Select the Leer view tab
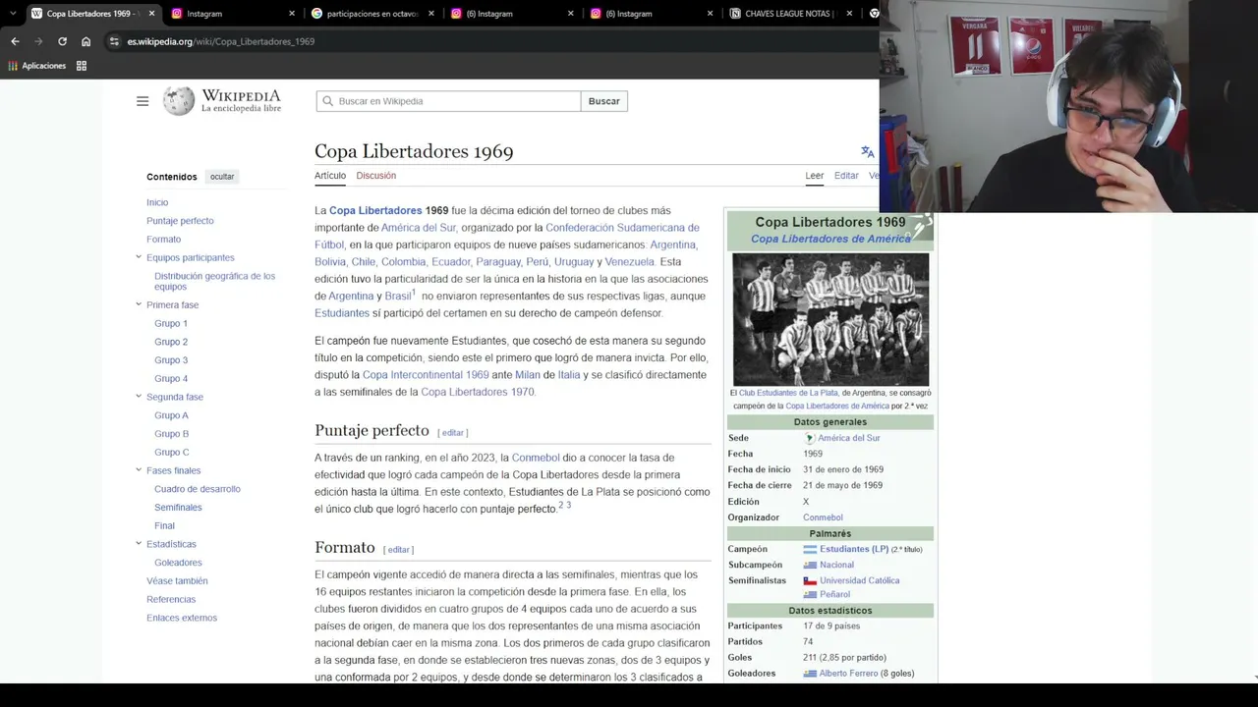This screenshot has height=707, width=1258. point(815,176)
